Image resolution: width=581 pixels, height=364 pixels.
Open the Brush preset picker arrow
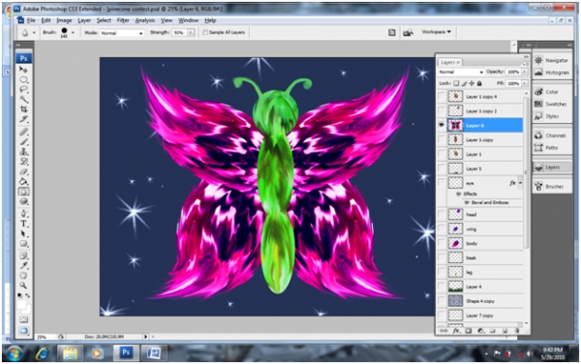73,33
